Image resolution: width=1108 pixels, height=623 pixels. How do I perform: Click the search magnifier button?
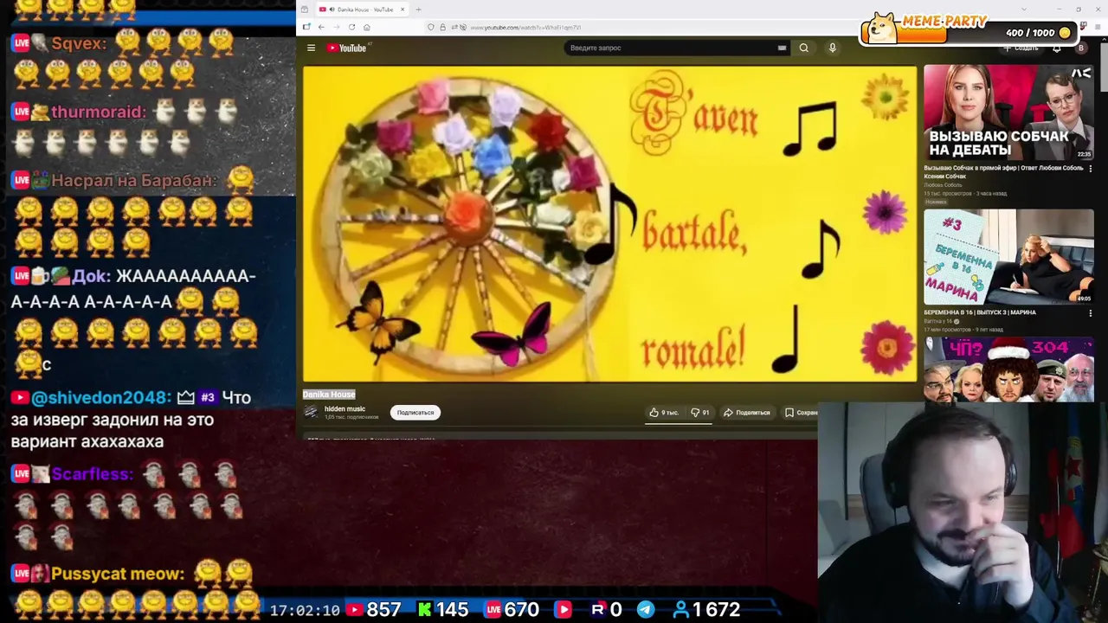(803, 48)
